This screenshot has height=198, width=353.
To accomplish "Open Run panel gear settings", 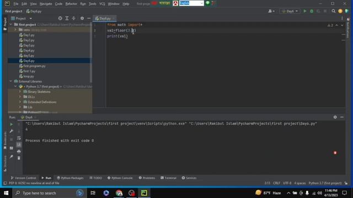I will coord(335,117).
